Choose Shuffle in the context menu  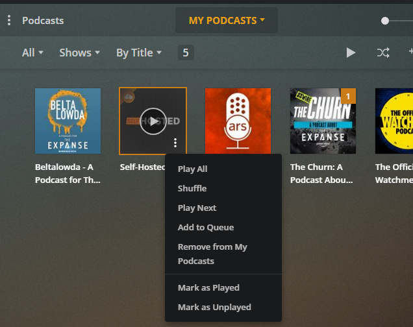(x=223, y=188)
